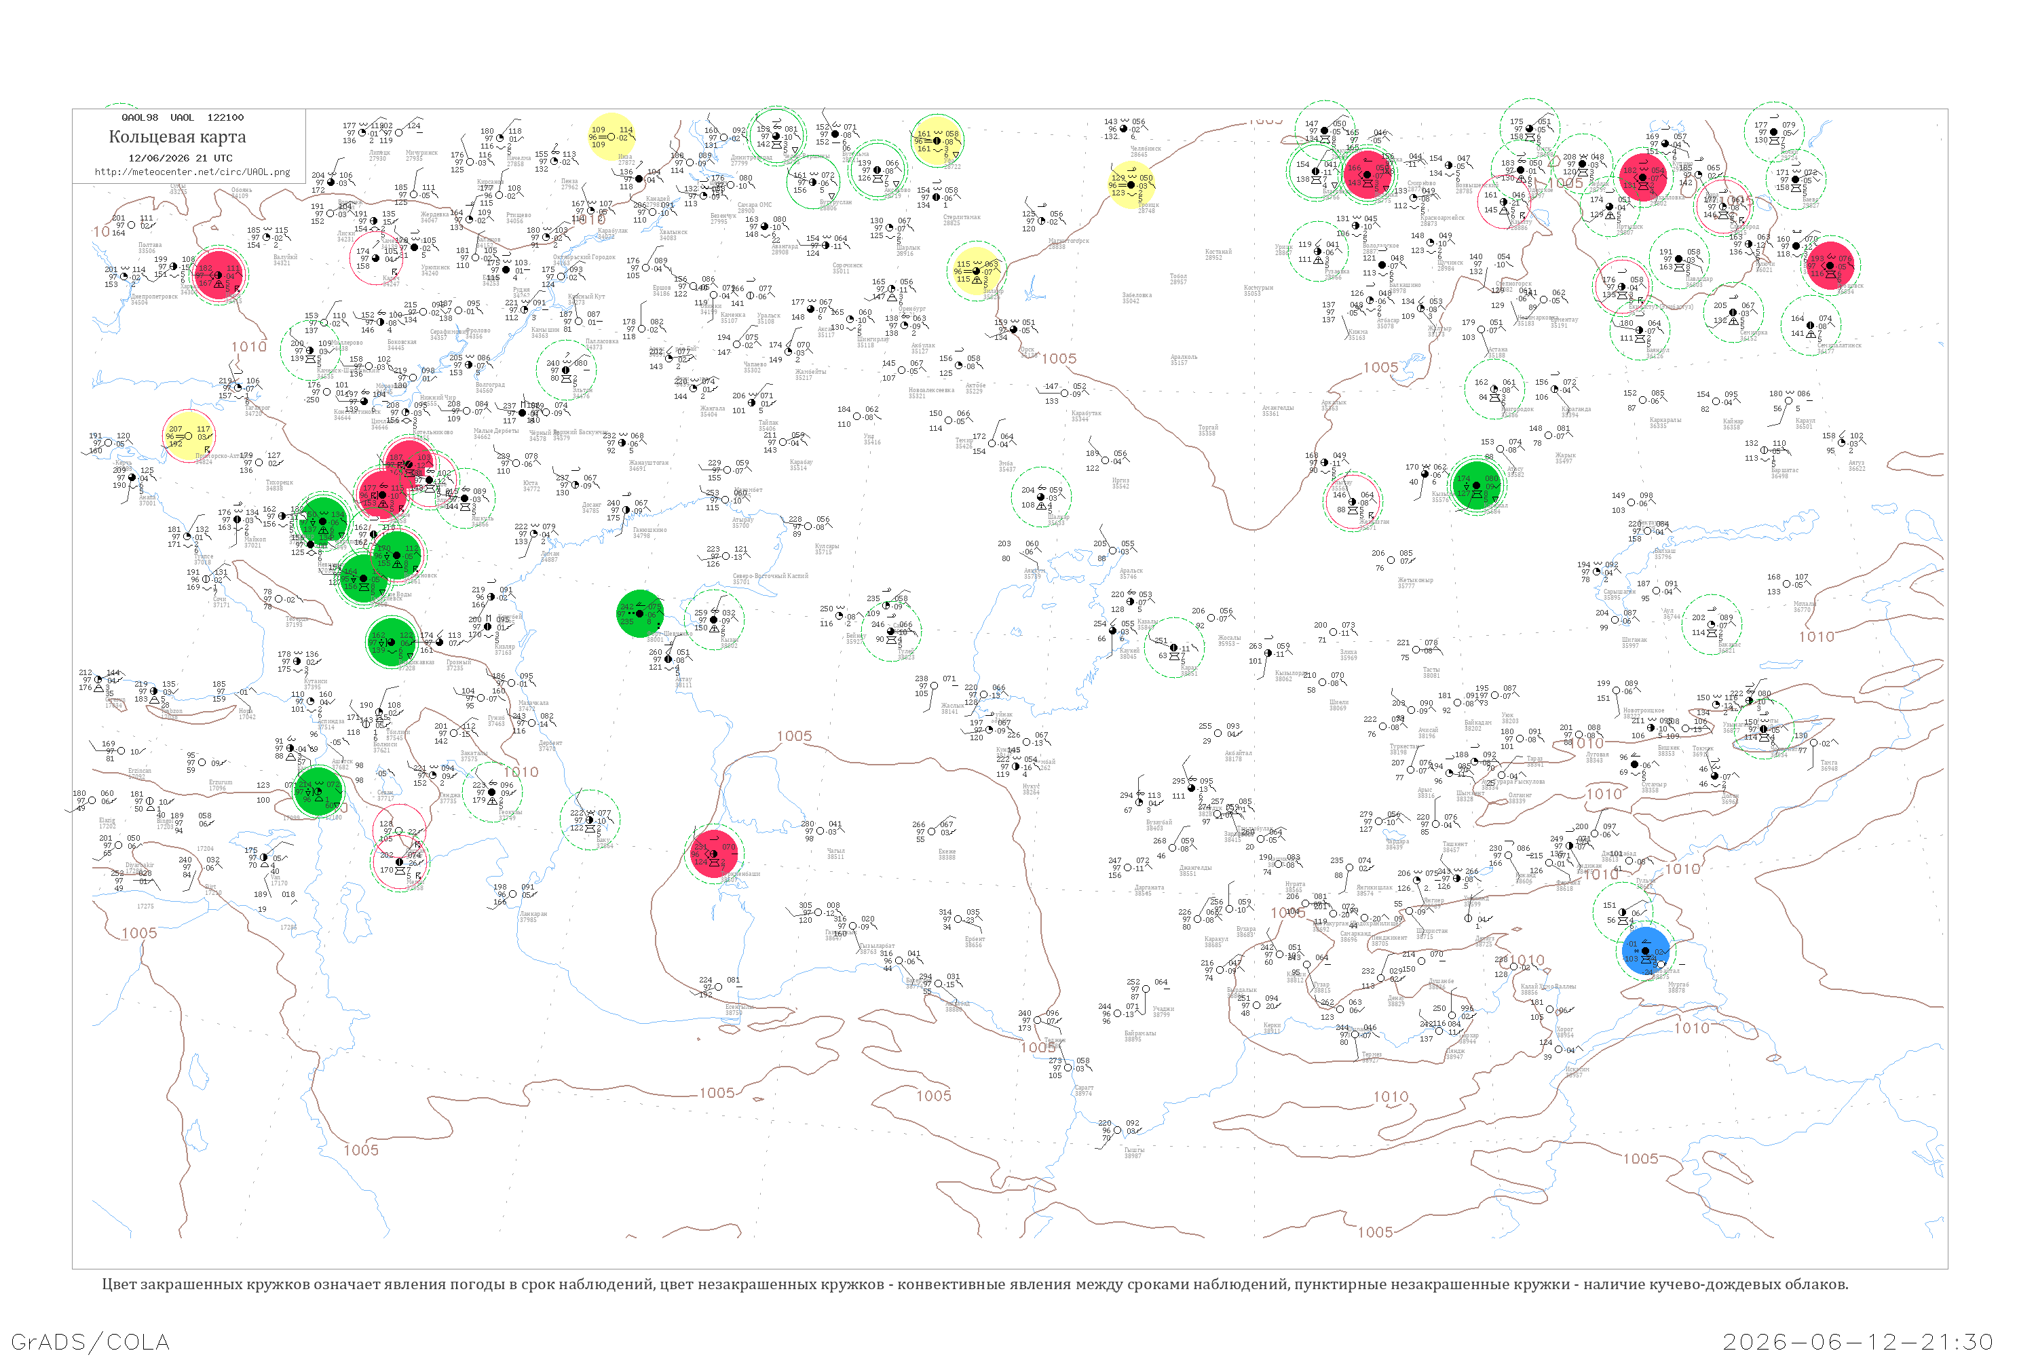2036x1357 pixels.
Task: Click the station label "Ртищево 34056"
Action: tap(518, 217)
